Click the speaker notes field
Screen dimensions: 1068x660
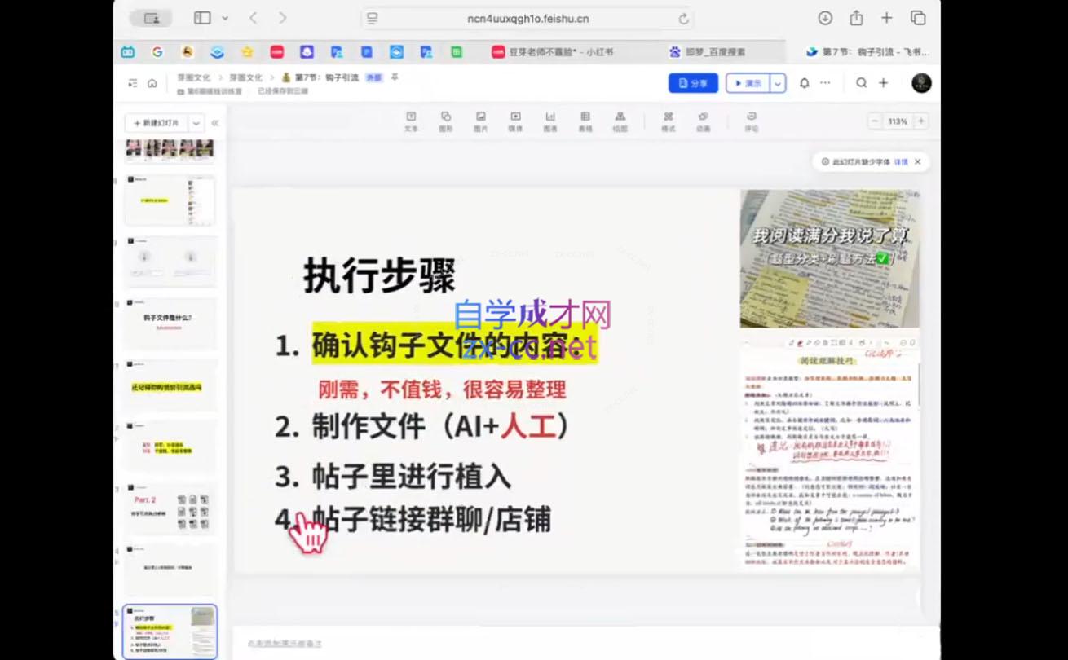[x=586, y=643]
